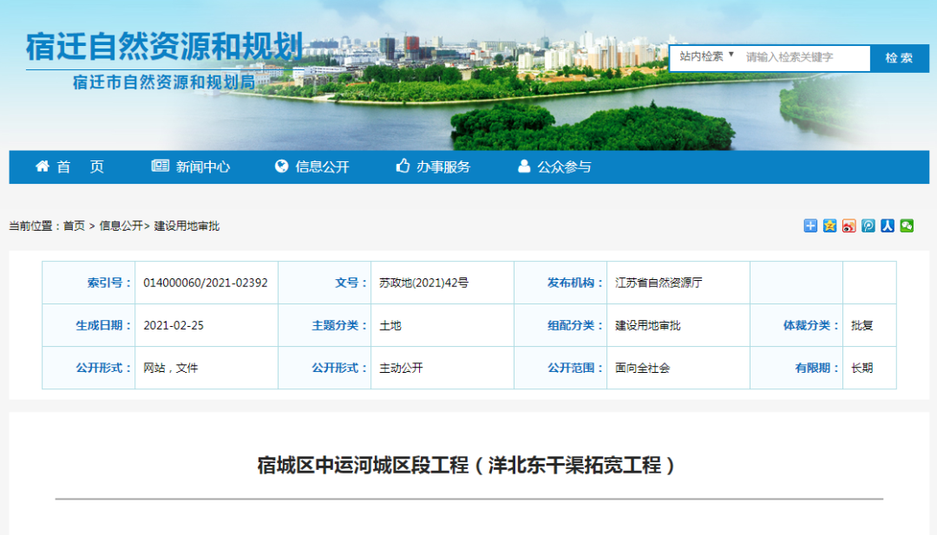937x535 pixels.
Task: Click the person icon beside 公众参与
Action: (523, 166)
